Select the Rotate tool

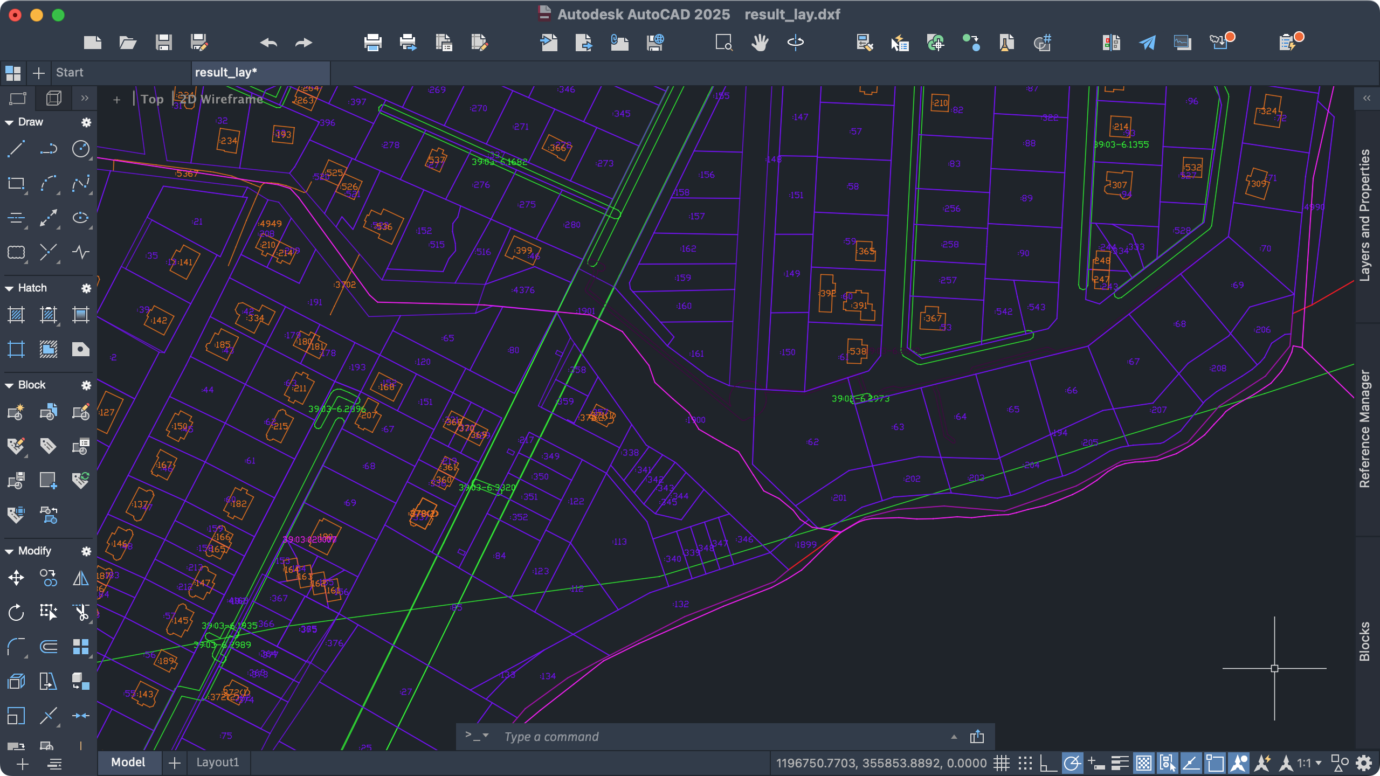click(x=16, y=612)
